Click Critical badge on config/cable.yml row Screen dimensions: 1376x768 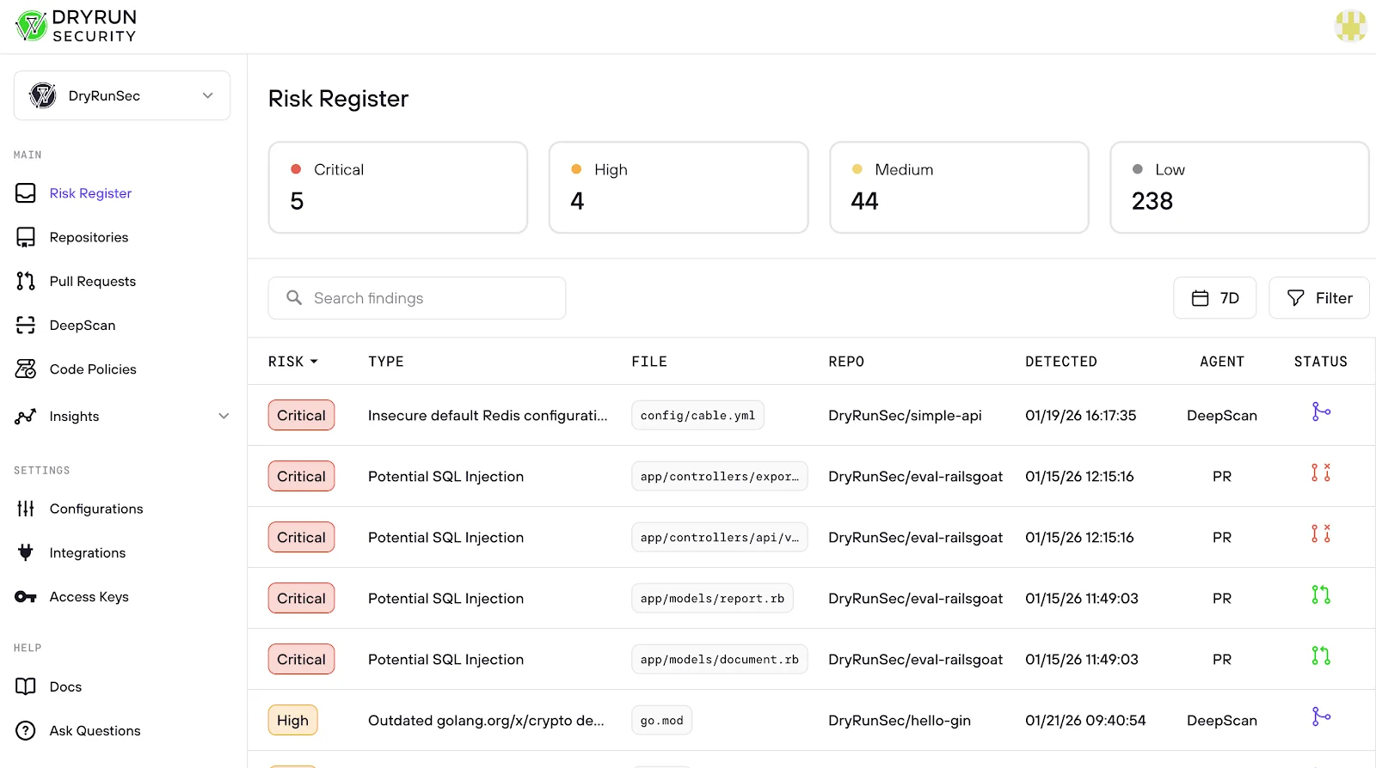301,415
